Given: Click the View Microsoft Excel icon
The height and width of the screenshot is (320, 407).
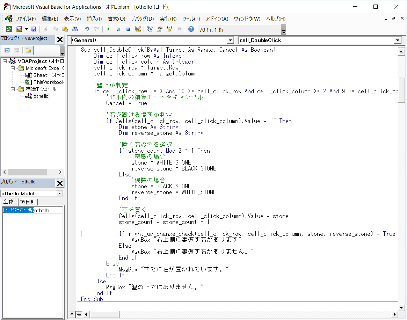Looking at the screenshot, I should coord(9,29).
